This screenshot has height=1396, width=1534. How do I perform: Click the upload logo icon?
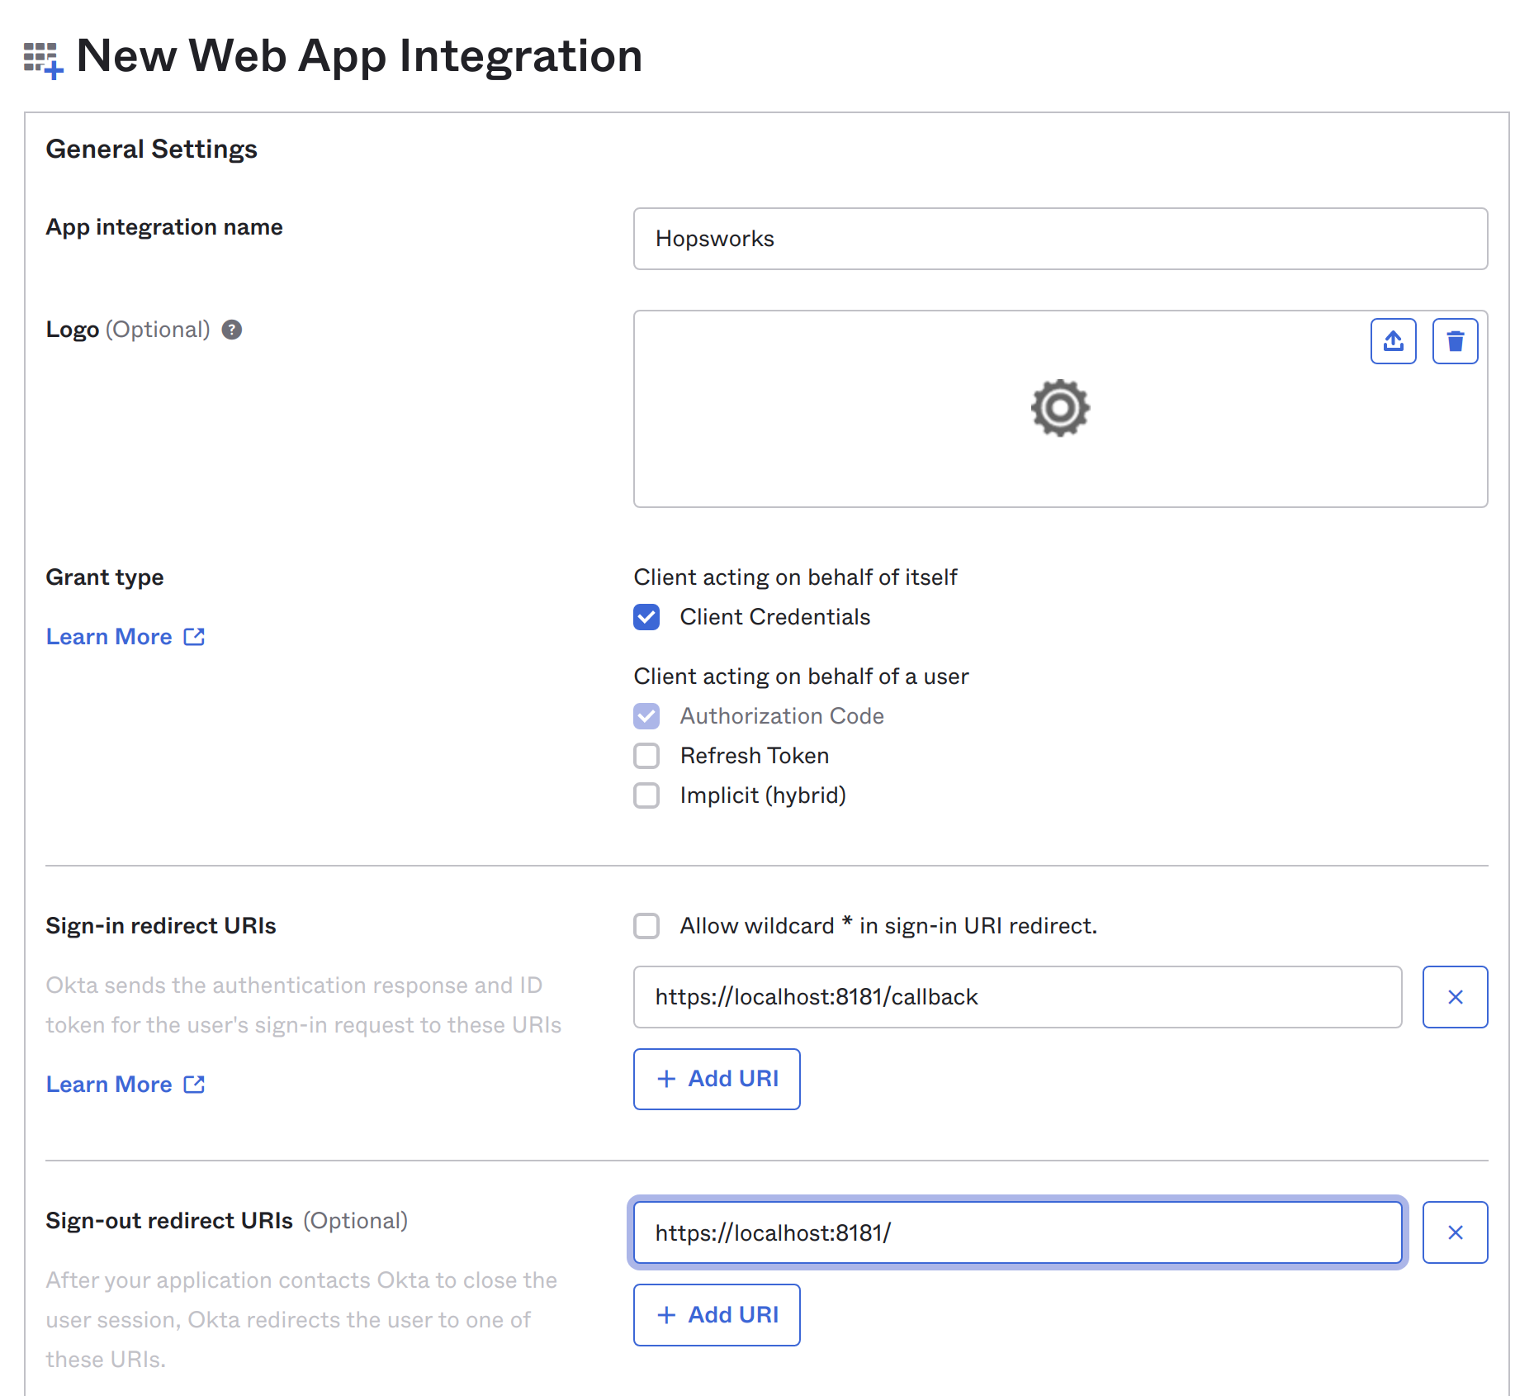(1393, 340)
